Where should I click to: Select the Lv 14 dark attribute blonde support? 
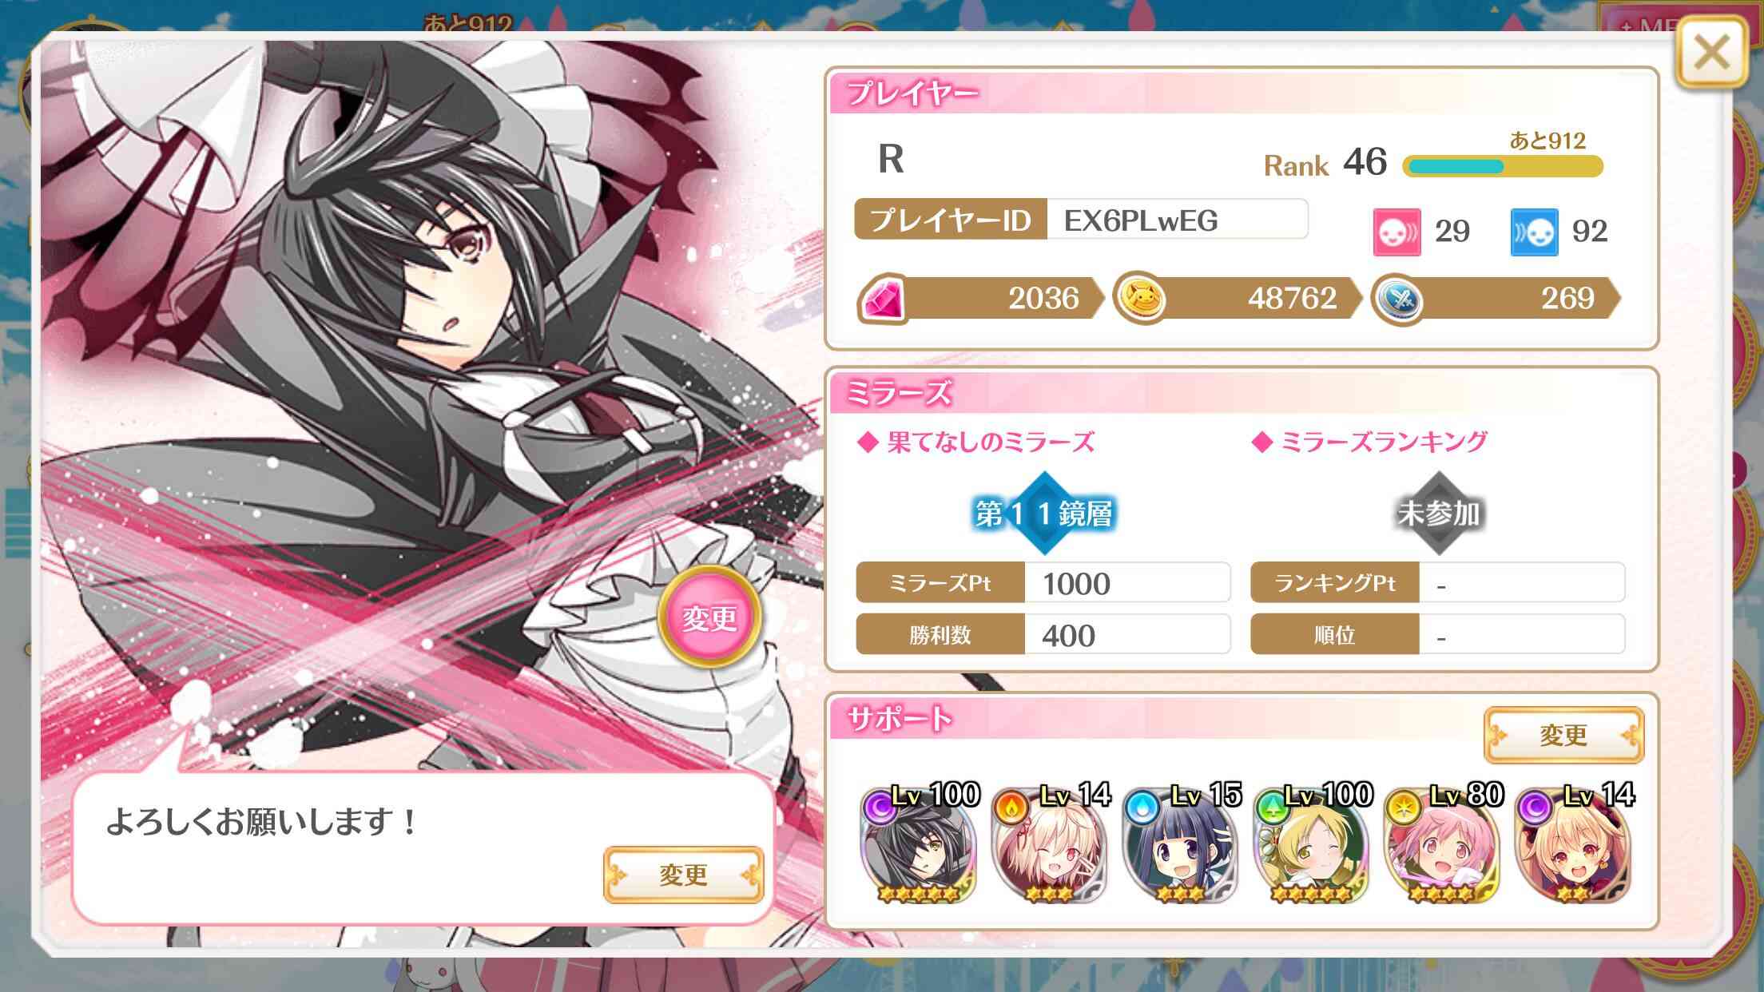1575,845
